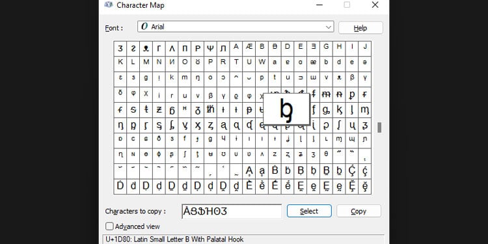
Task: Select the small a with ring below (ḁ) cell
Action: coord(262,171)
